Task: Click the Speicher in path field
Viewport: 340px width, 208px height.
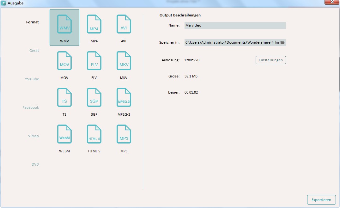Action: (235, 42)
